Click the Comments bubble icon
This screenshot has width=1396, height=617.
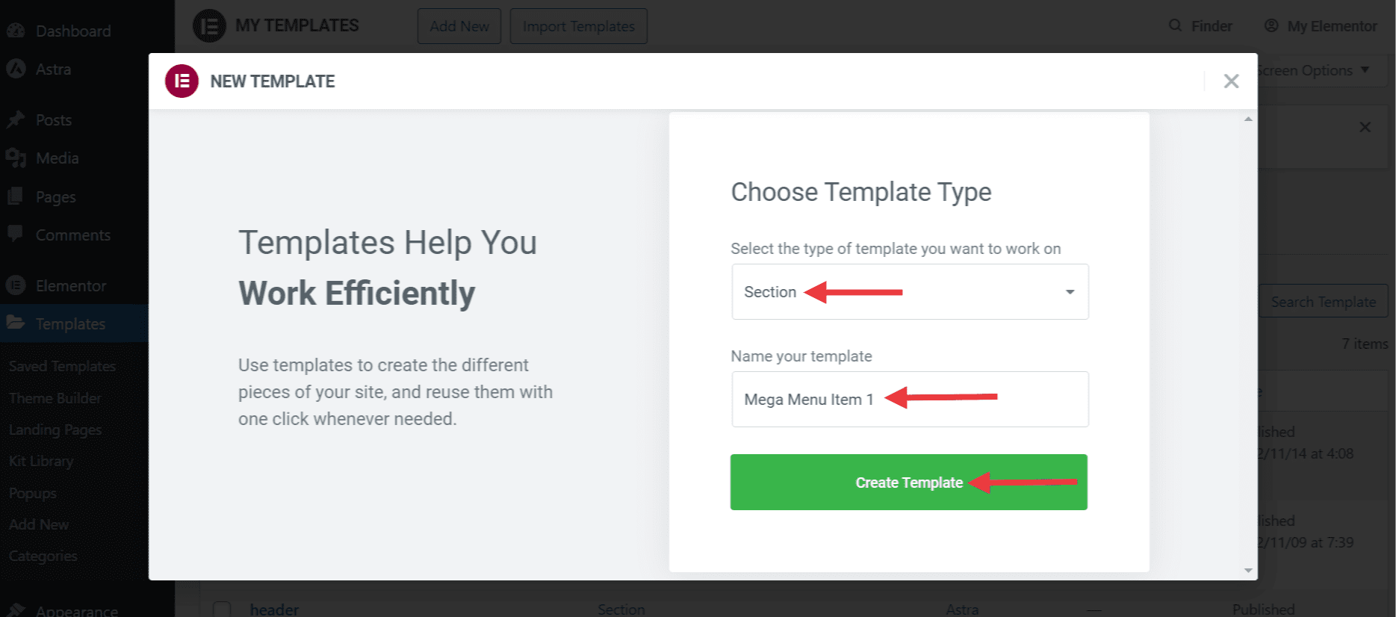click(x=16, y=234)
